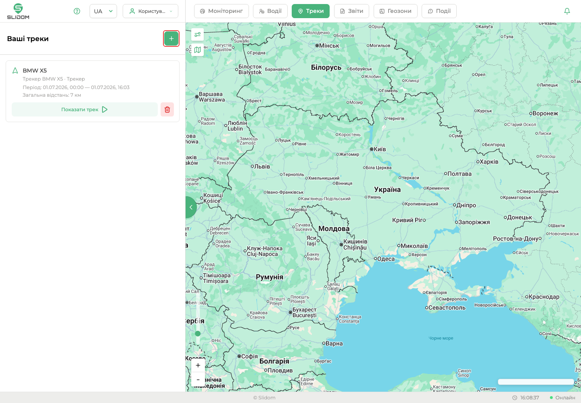This screenshot has width=581, height=403.
Task: Click the BMW X5 track title
Action: (x=35, y=71)
